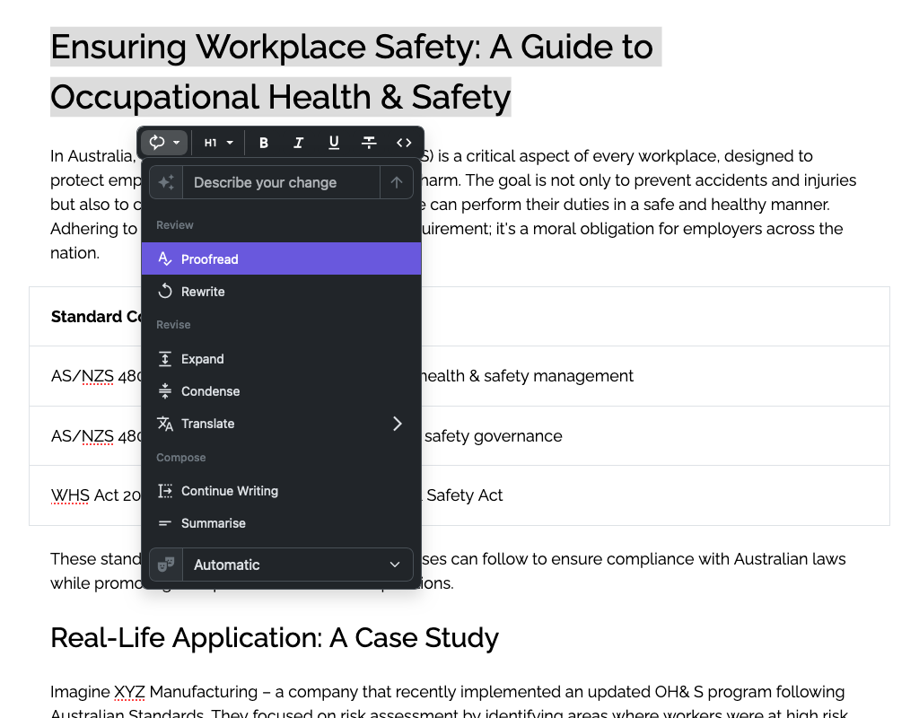Toggle bold formatting in the toolbar
The image size is (919, 718).
(264, 143)
